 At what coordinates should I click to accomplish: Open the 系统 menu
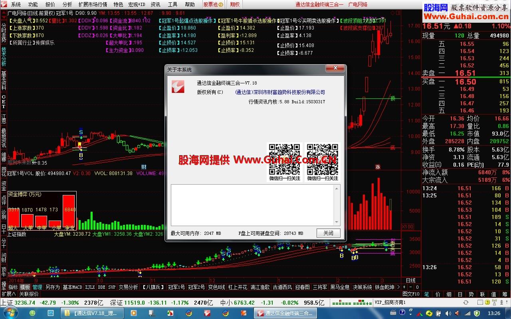click(16, 4)
